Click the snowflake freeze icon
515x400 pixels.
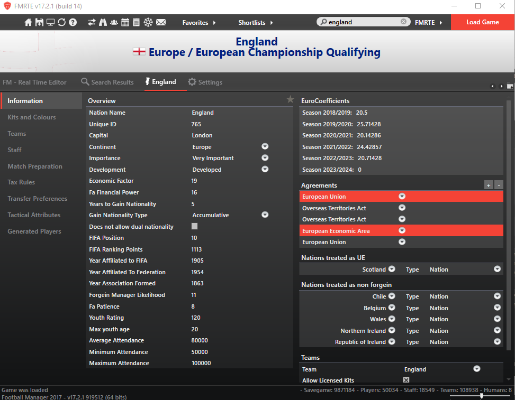148,22
